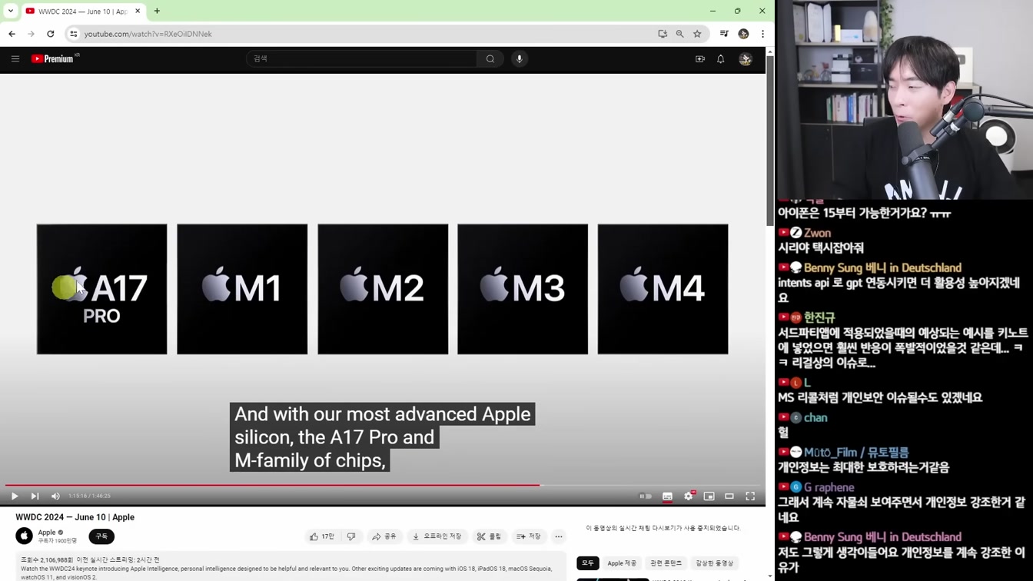The width and height of the screenshot is (1033, 581).
Task: View site information icon in address bar
Action: tap(74, 34)
